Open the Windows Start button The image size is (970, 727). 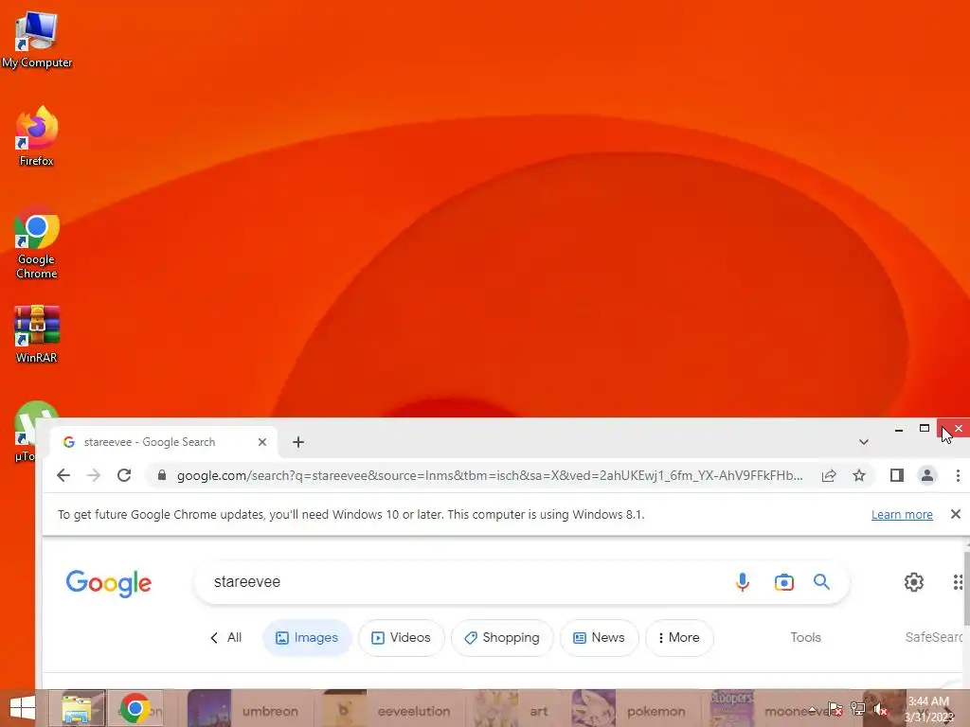(x=23, y=708)
